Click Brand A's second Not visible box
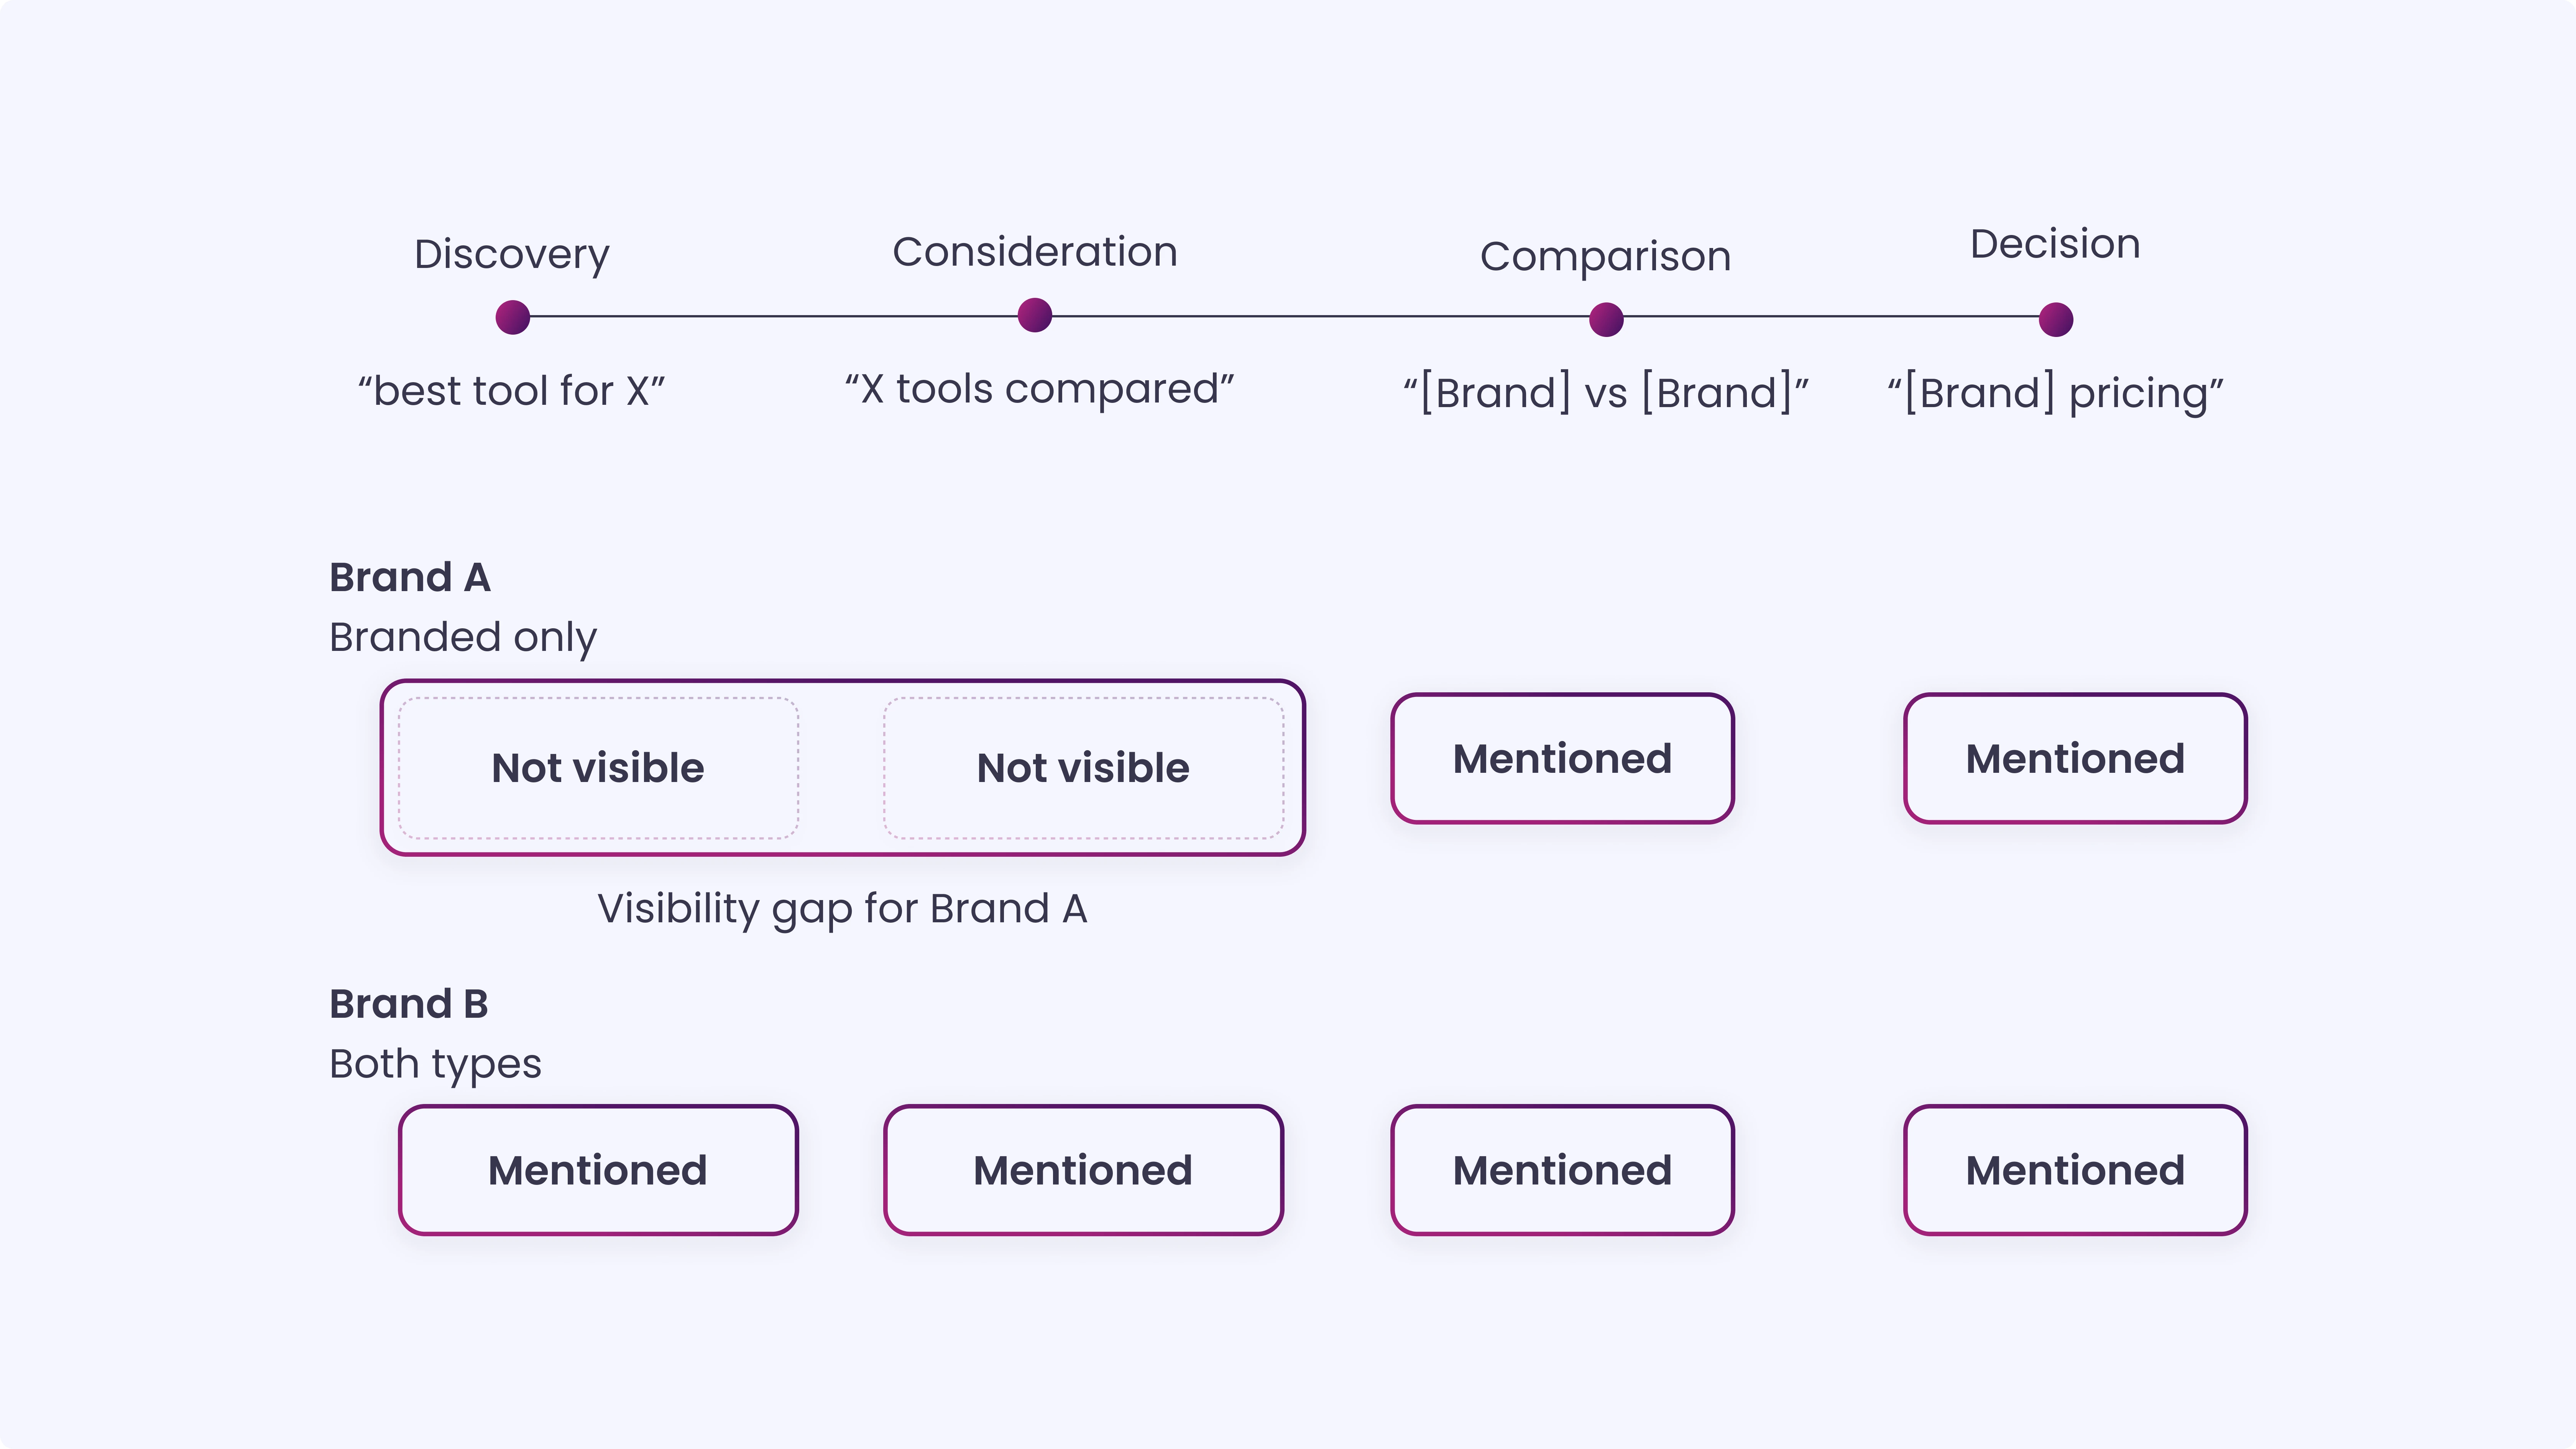The image size is (2576, 1449). point(1083,768)
